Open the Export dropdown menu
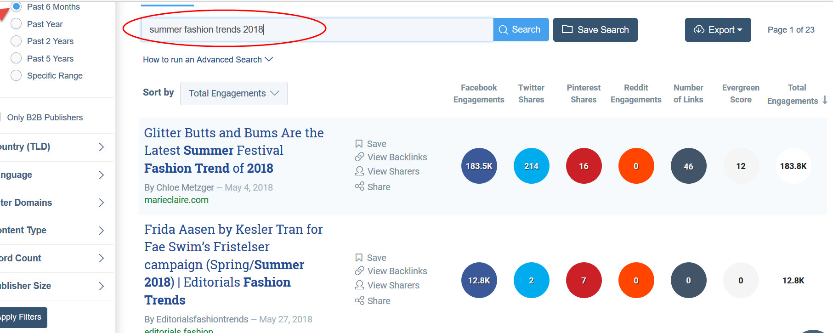Screen dimensions: 833x333 tap(718, 30)
